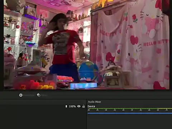The width and height of the screenshot is (172, 129).
Task: Toggle the source lock icon
Action: pyautogui.click(x=83, y=106)
